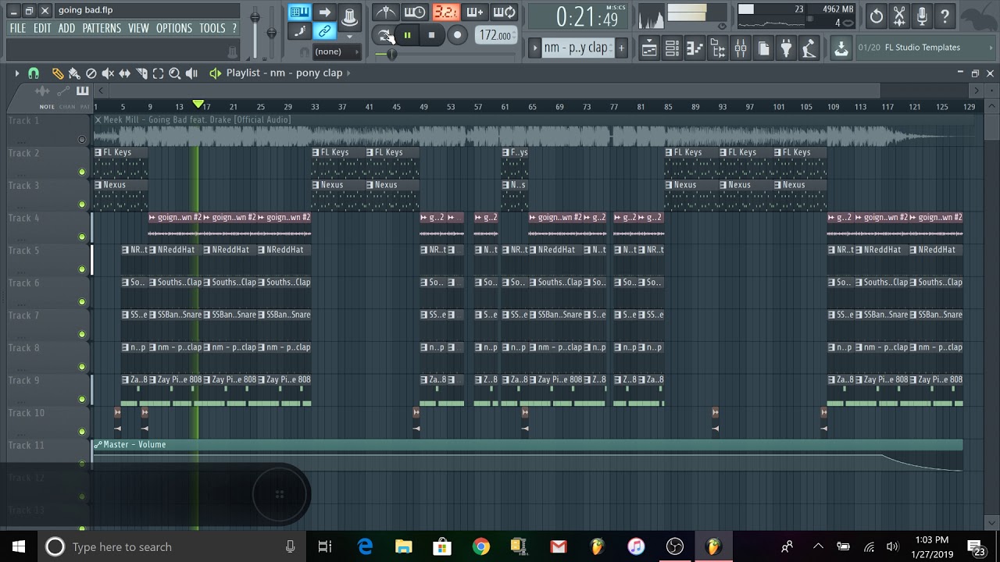Viewport: 1000px width, 562px height.
Task: Open the Project picker button
Action: pyautogui.click(x=763, y=48)
